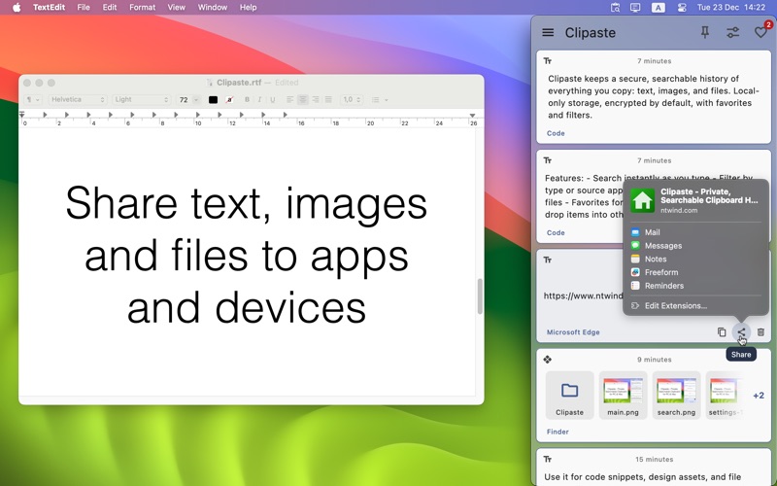Click text type icon on first clip

(548, 61)
